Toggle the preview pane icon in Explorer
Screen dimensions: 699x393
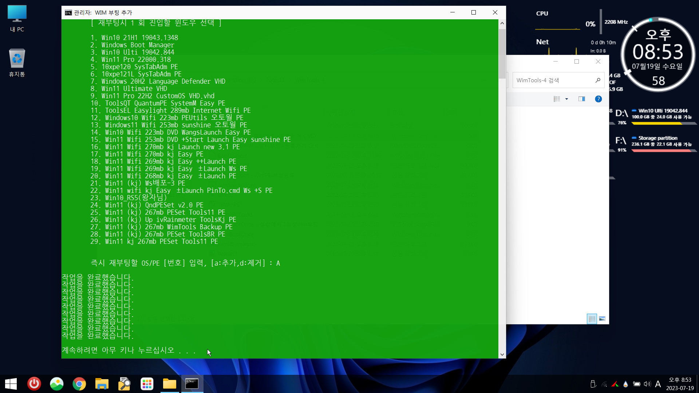point(581,99)
